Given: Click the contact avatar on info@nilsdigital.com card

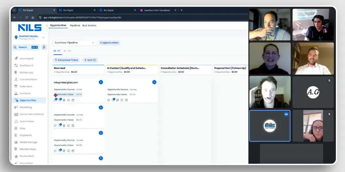Looking at the screenshot, I should coord(101,82).
